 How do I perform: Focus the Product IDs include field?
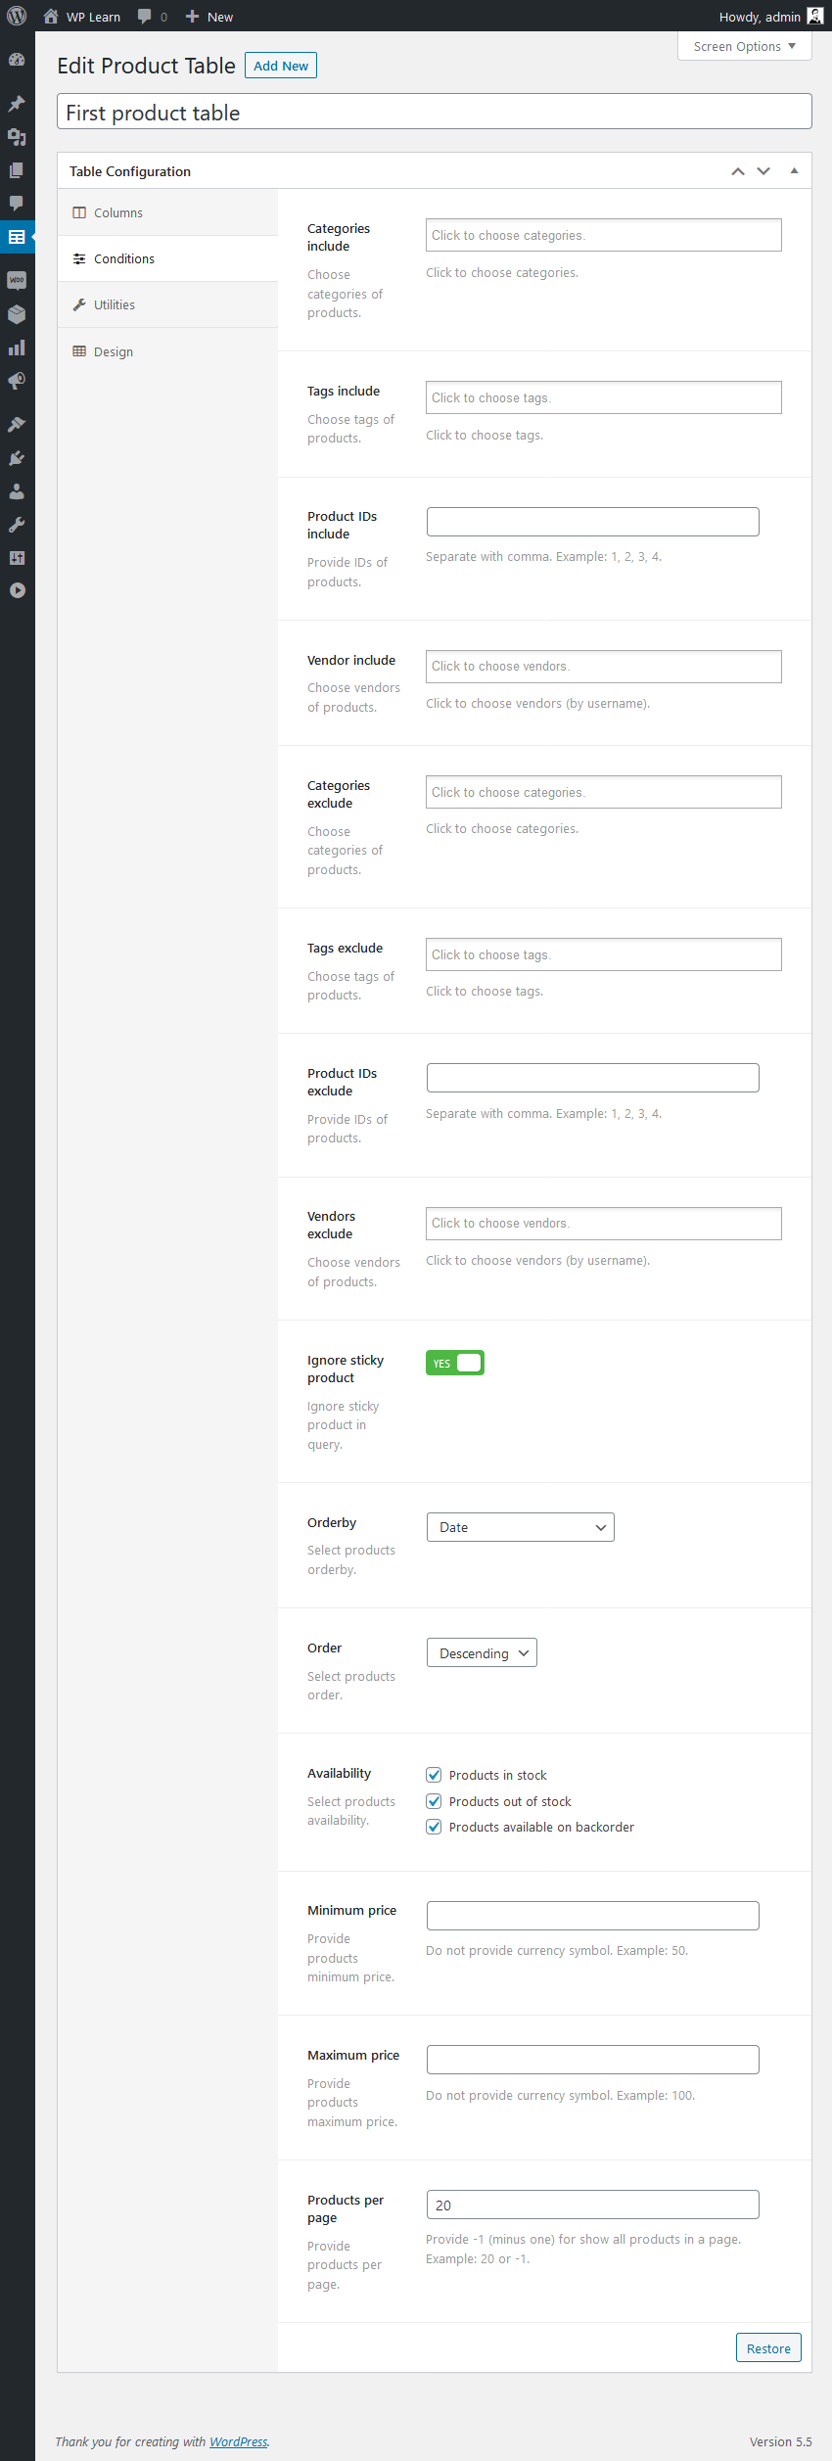pyautogui.click(x=593, y=522)
